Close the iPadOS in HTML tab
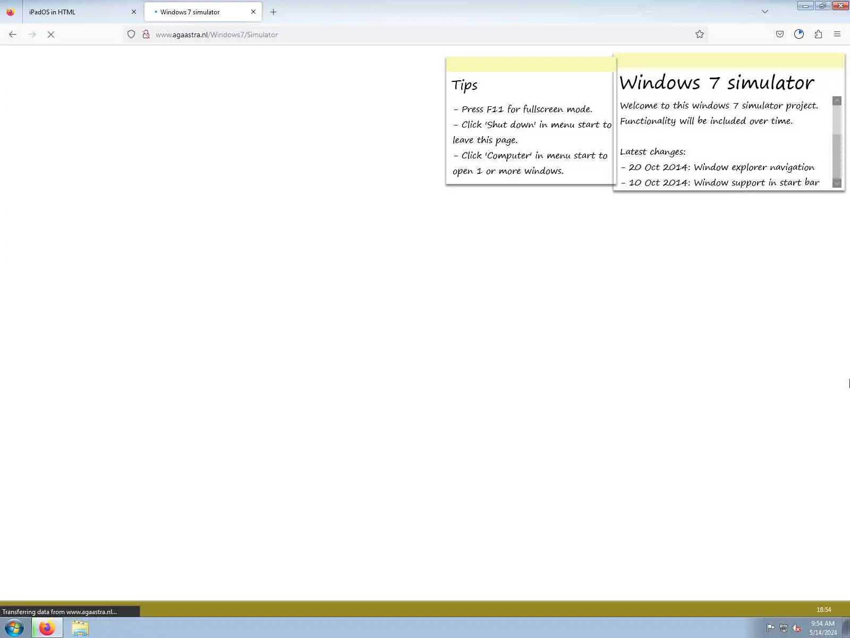This screenshot has width=850, height=638. 134,12
